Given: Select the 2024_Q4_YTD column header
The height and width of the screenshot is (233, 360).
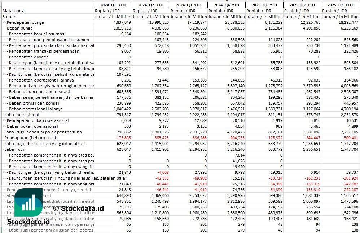Looking at the screenshot, I should click(x=227, y=5).
